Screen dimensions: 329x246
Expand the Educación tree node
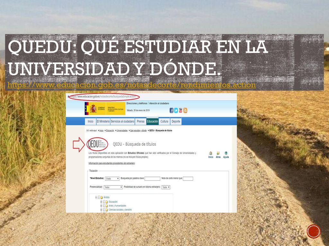(x=101, y=202)
